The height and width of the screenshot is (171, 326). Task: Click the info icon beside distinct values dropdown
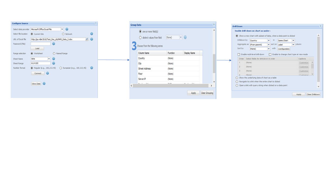click(185, 37)
